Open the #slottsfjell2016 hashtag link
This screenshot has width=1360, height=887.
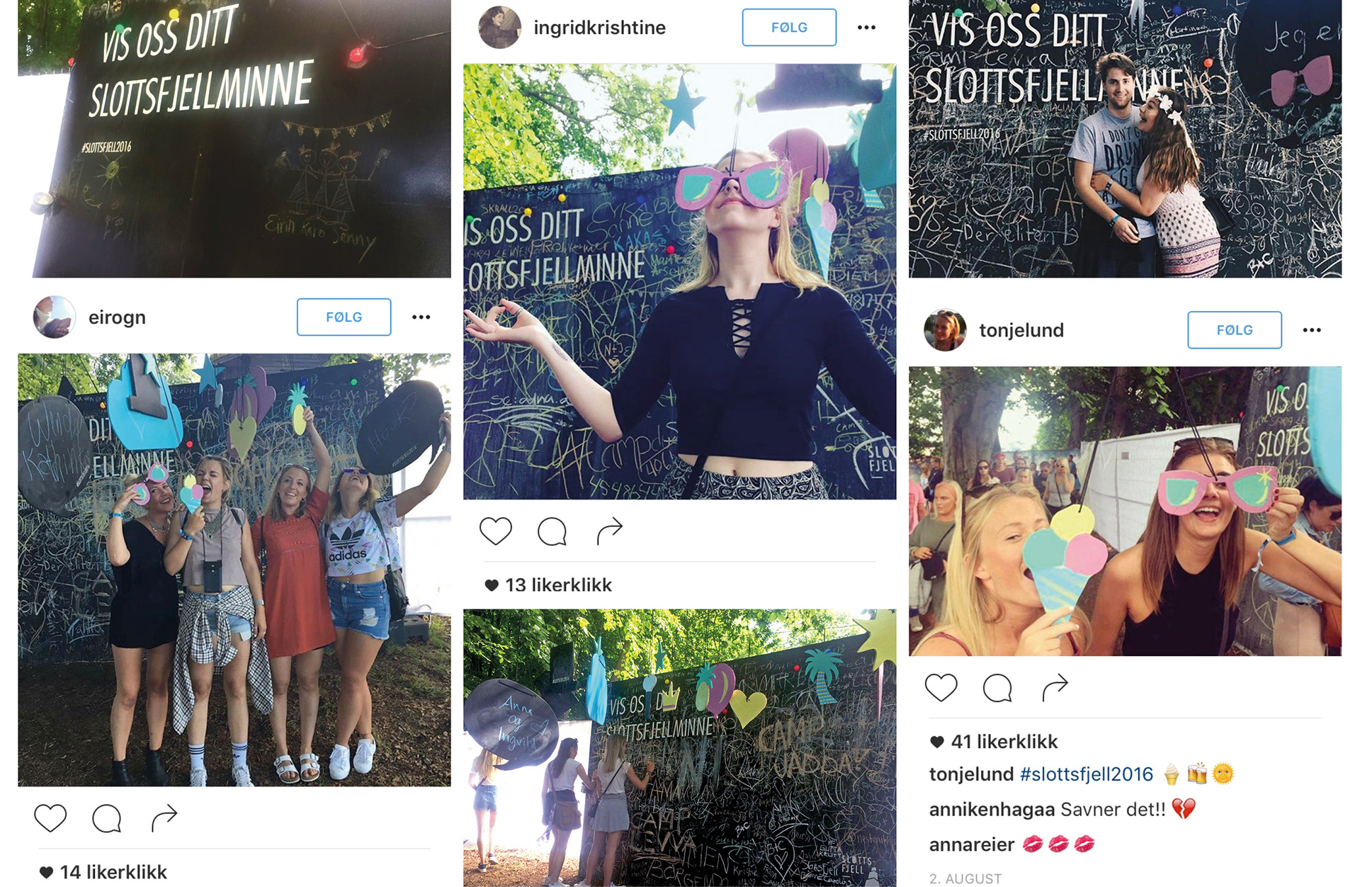pyautogui.click(x=1087, y=774)
